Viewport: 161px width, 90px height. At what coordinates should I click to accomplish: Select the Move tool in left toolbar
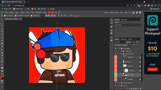point(2,19)
